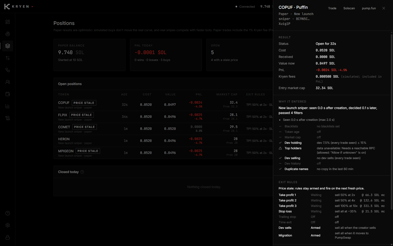The height and width of the screenshot is (246, 393).
Task: Open the connected squares icon in sidebar
Action: pos(8,70)
